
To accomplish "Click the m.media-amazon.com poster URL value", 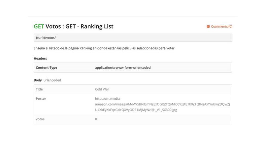I will click(x=162, y=104).
